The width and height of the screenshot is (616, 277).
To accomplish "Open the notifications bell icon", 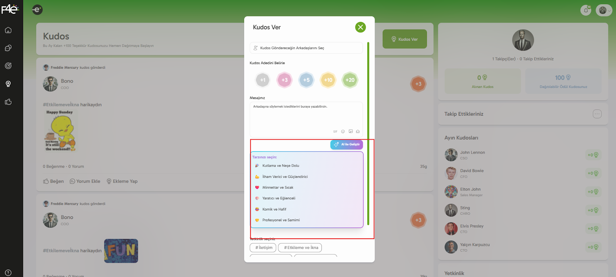I will (586, 10).
